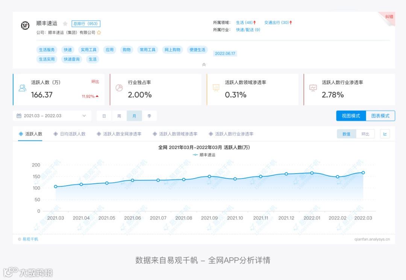Click the 便捷生活 tag
Screen dimensions: 406x280
click(197, 50)
